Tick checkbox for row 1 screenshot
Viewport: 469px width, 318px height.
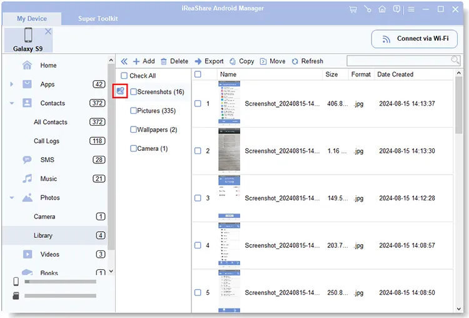click(x=198, y=104)
